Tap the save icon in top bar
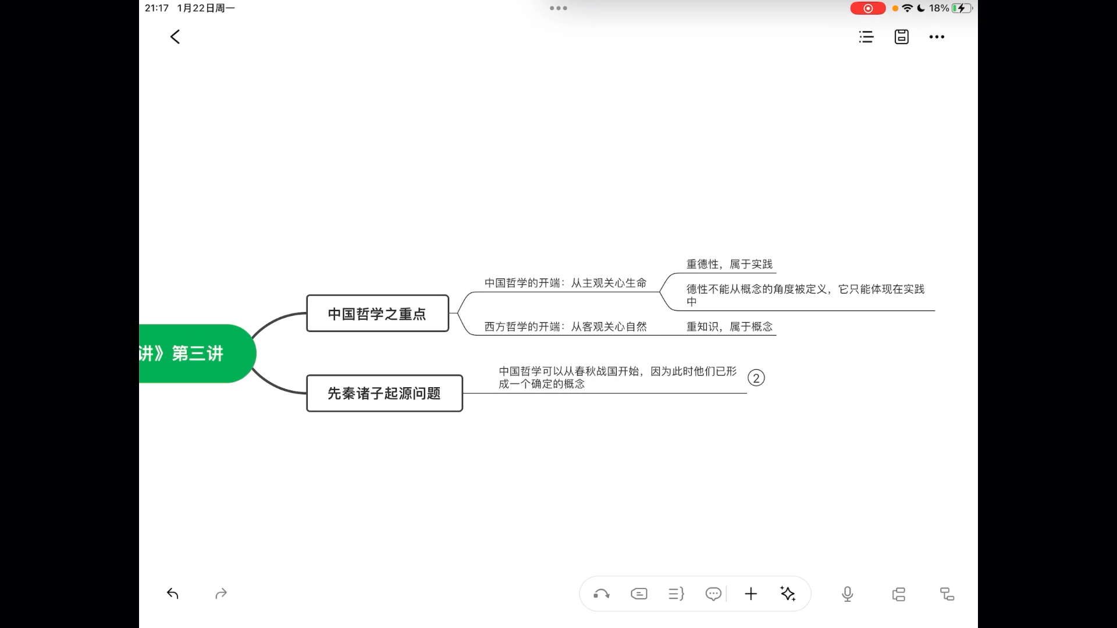Viewport: 1117px width, 628px height. coord(901,37)
